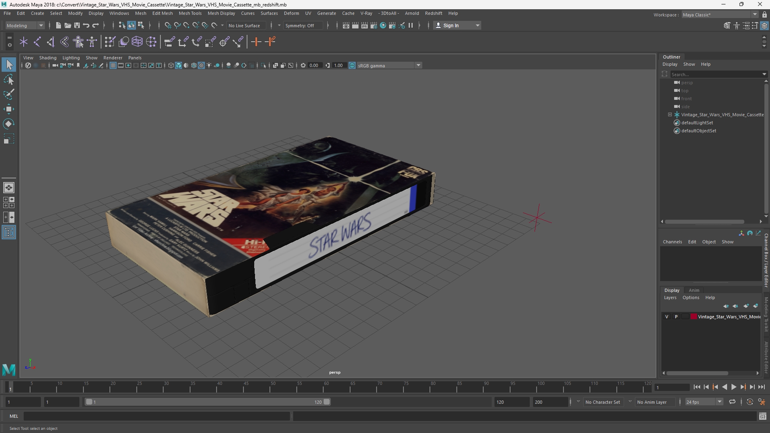The height and width of the screenshot is (433, 770).
Task: Activate the Move tool
Action: pyautogui.click(x=9, y=109)
